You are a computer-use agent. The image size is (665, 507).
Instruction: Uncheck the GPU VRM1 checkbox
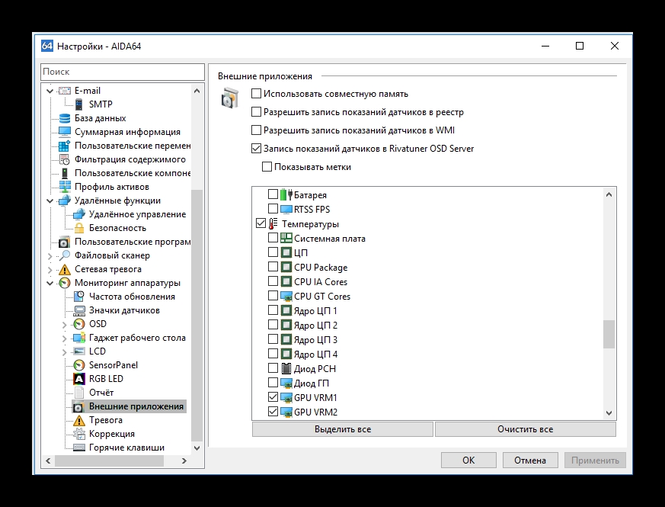(273, 397)
